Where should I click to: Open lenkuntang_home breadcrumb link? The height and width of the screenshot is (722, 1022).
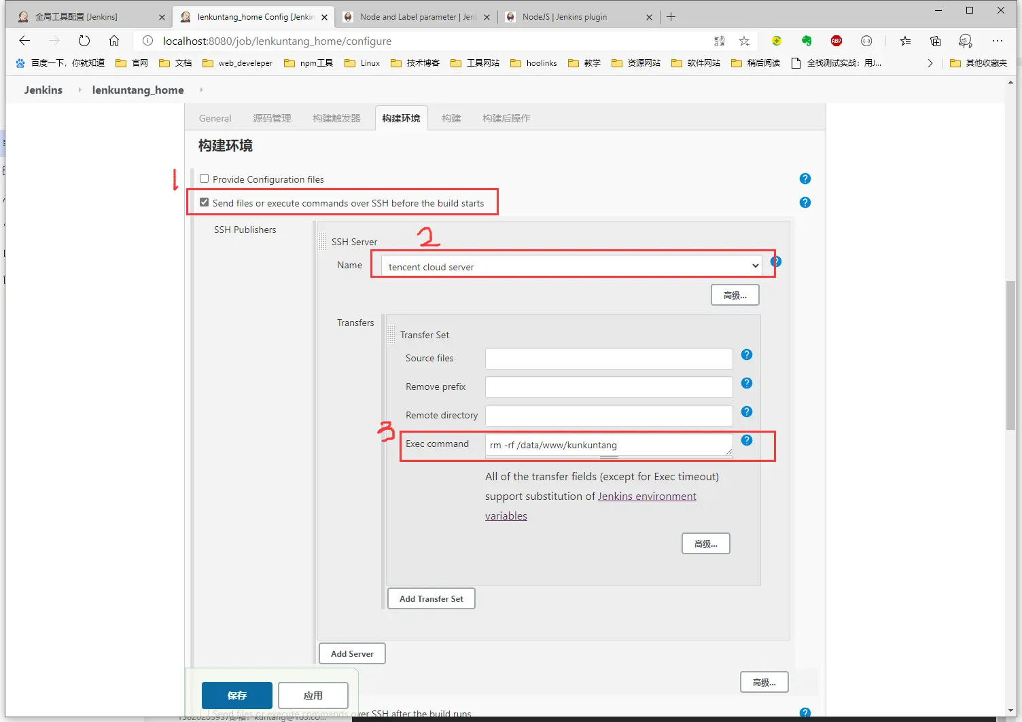tap(138, 90)
